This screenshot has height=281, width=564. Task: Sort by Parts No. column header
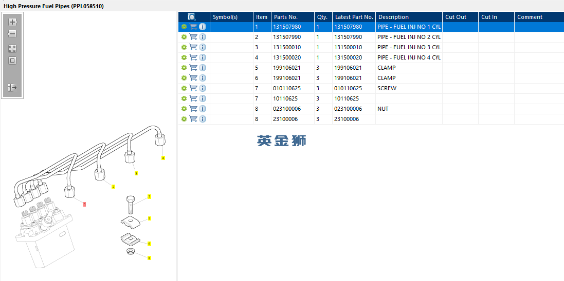click(x=293, y=17)
